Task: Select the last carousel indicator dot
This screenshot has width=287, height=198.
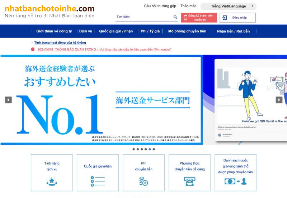Action: pyautogui.click(x=154, y=149)
